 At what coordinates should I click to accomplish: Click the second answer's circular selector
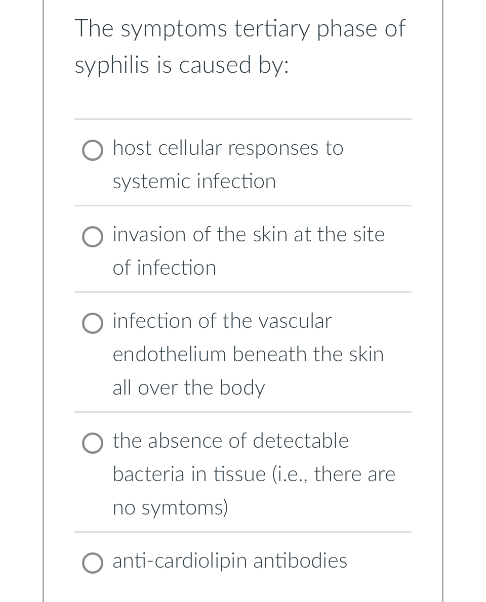[93, 237]
